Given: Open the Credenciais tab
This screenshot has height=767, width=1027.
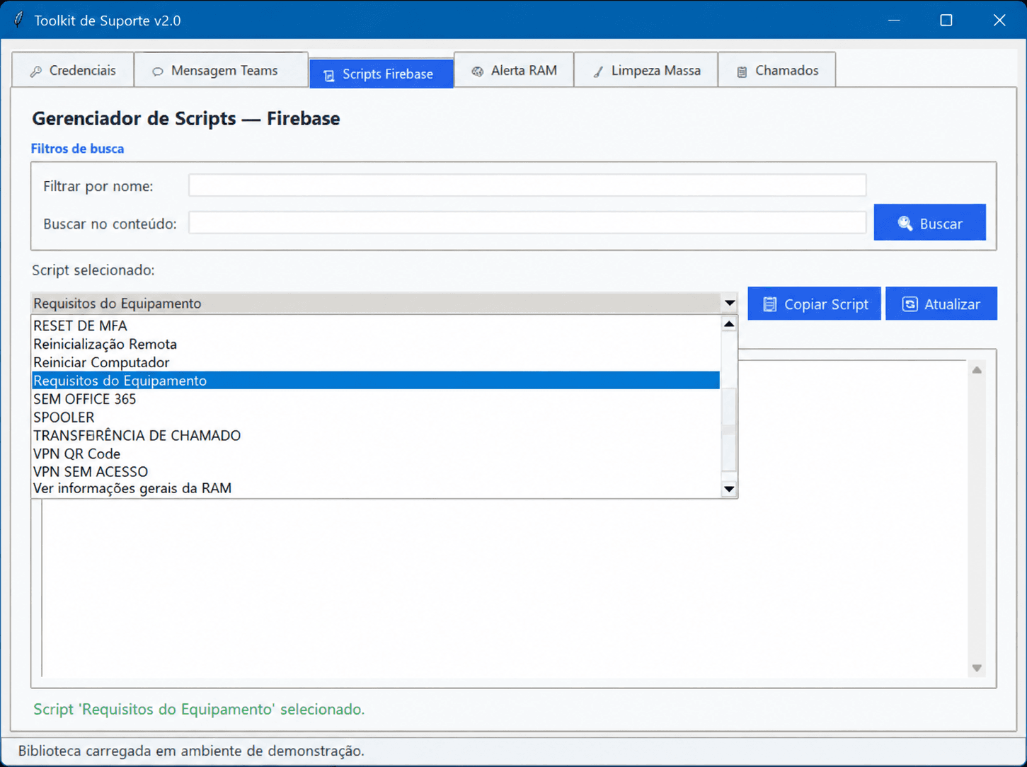Looking at the screenshot, I should tap(73, 70).
